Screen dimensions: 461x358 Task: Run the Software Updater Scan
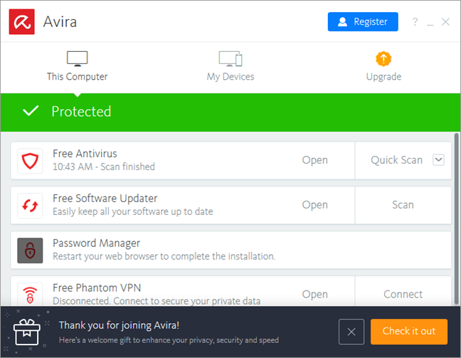[x=403, y=205]
